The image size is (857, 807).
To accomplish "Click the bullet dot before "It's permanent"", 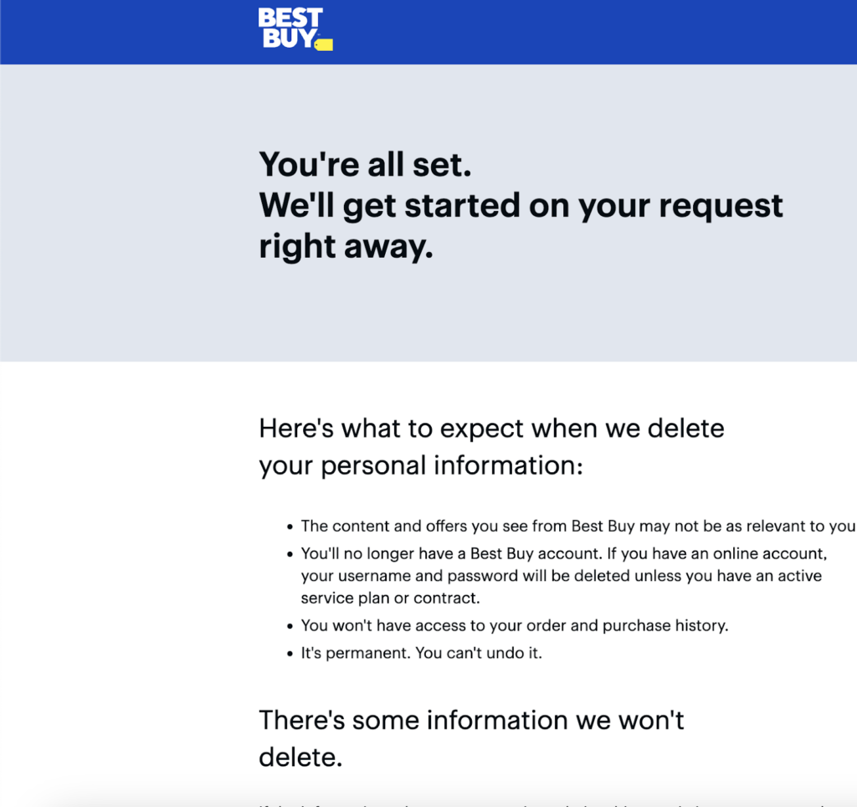I will pyautogui.click(x=290, y=654).
